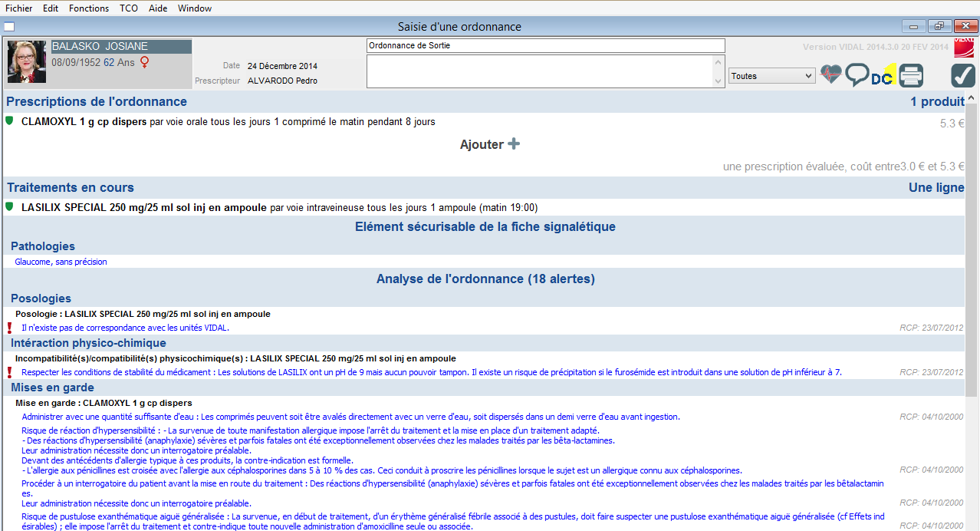Click the Traitements en cours heading
Image resolution: width=980 pixels, height=531 pixels.
[71, 187]
